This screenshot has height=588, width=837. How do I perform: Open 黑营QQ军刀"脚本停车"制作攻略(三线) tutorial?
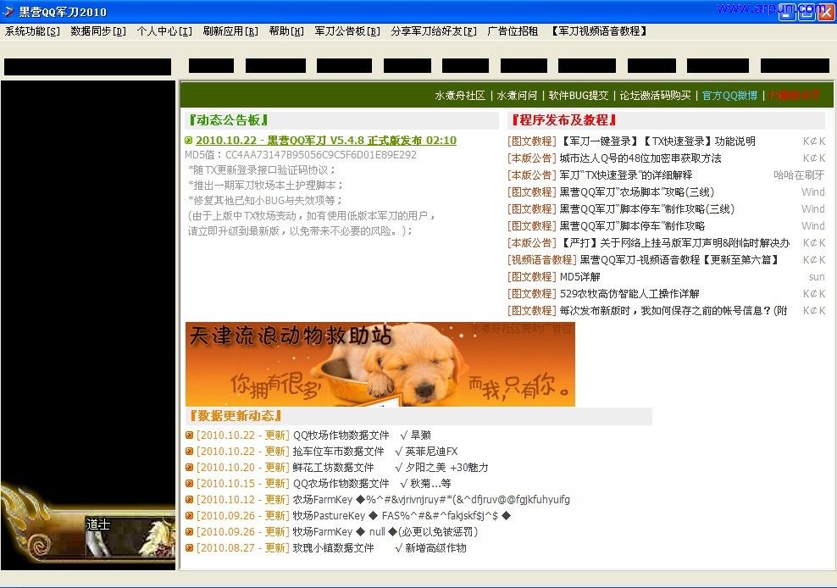coord(647,209)
